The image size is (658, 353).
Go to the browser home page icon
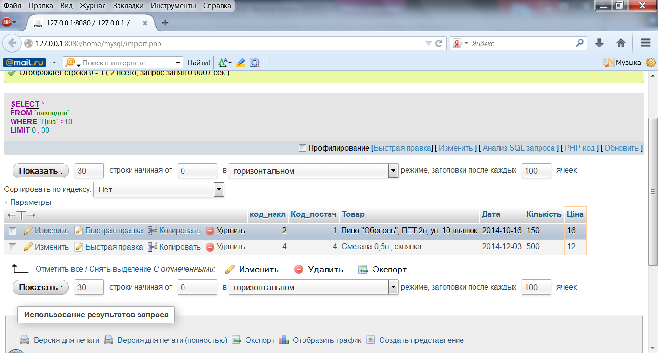pyautogui.click(x=621, y=43)
